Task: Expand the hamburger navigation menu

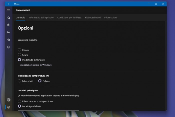Action: [x=8, y=10]
